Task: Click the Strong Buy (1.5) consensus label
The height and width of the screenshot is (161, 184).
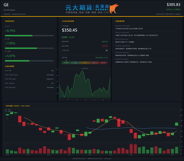Action: coord(102,58)
